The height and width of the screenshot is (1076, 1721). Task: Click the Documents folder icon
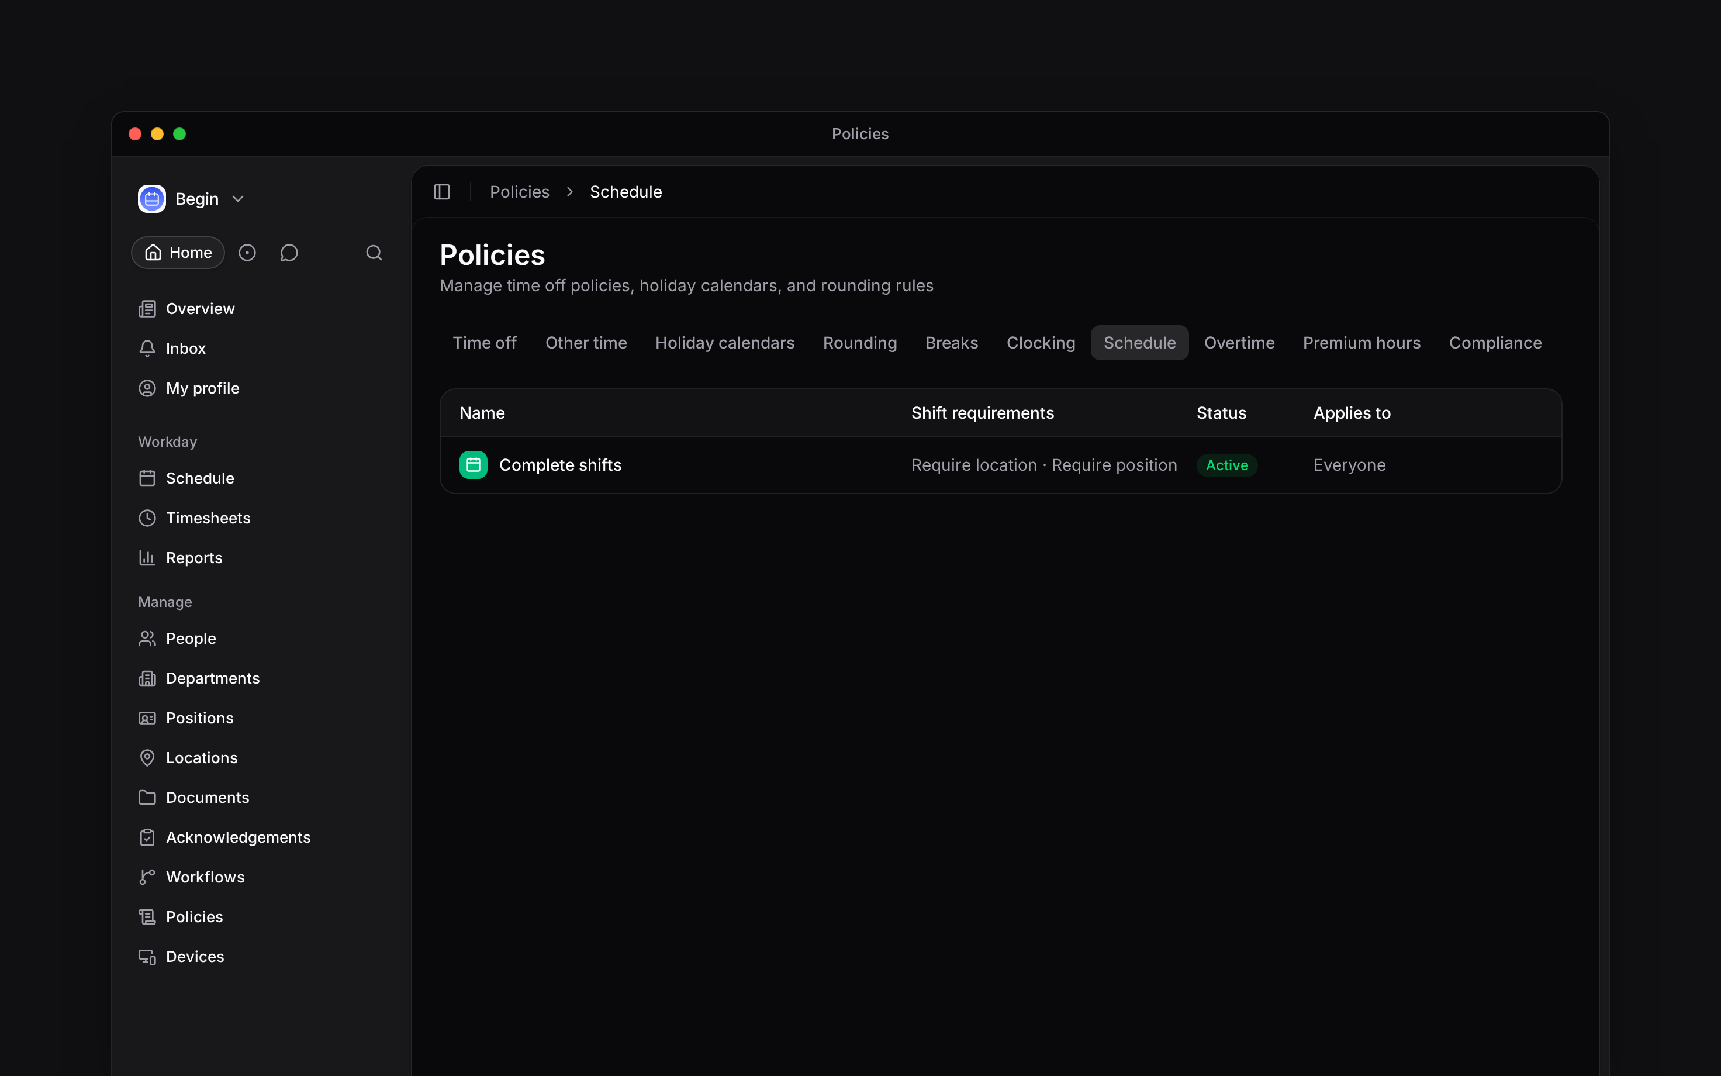(147, 798)
